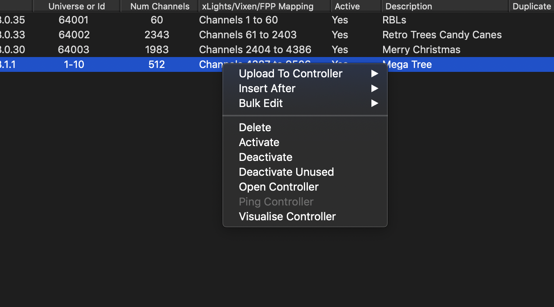Select the Retro Trees Candy Canes row
The width and height of the screenshot is (554, 307).
coord(117,35)
